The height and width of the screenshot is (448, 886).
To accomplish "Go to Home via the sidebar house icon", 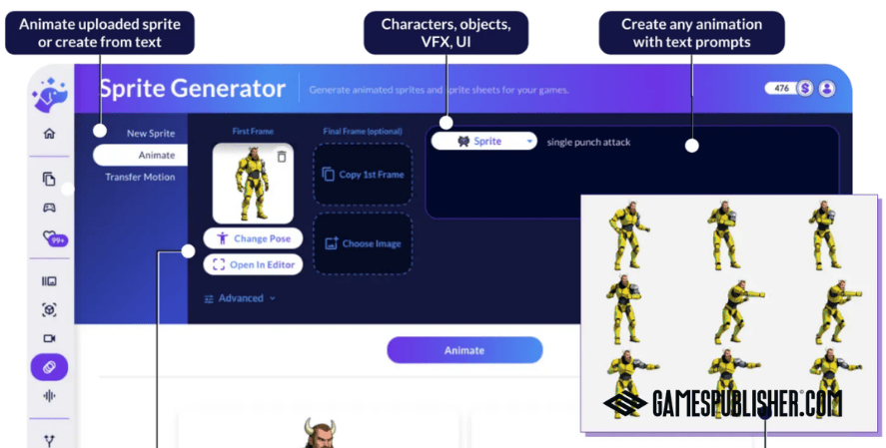I will coord(50,134).
